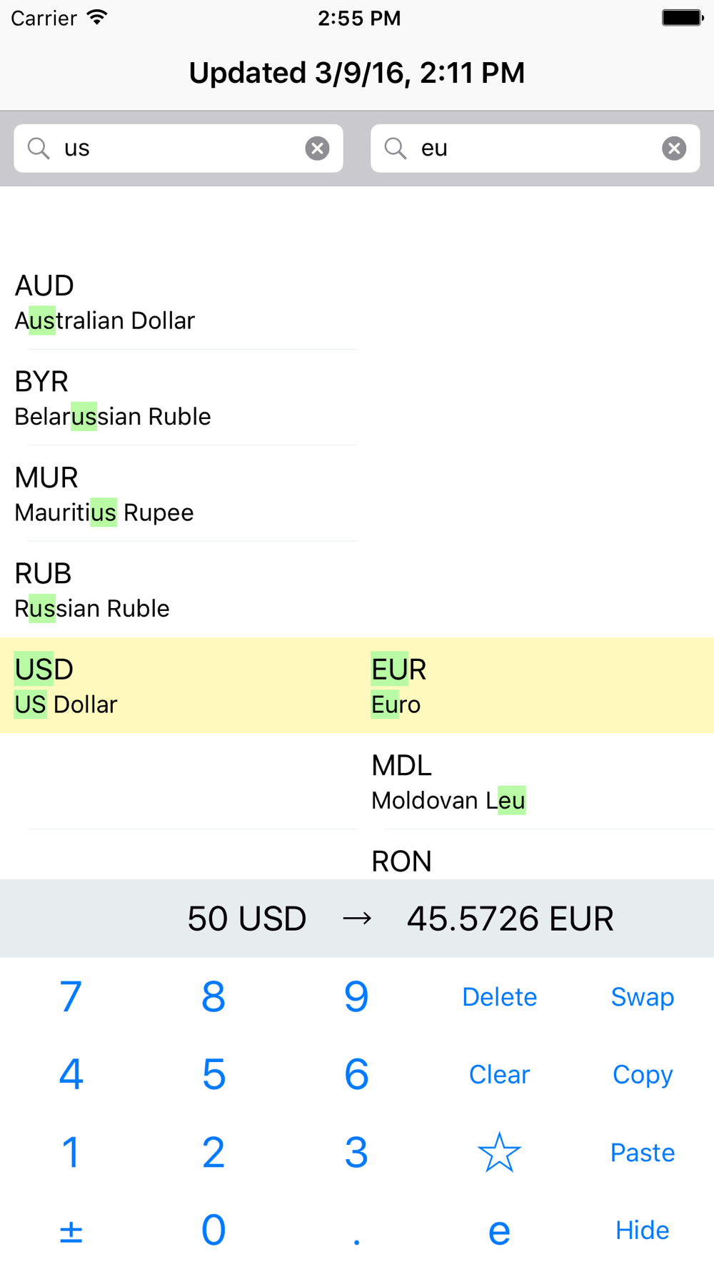This screenshot has height=1269, width=714.
Task: Swap the source and target currencies
Action: (x=642, y=997)
